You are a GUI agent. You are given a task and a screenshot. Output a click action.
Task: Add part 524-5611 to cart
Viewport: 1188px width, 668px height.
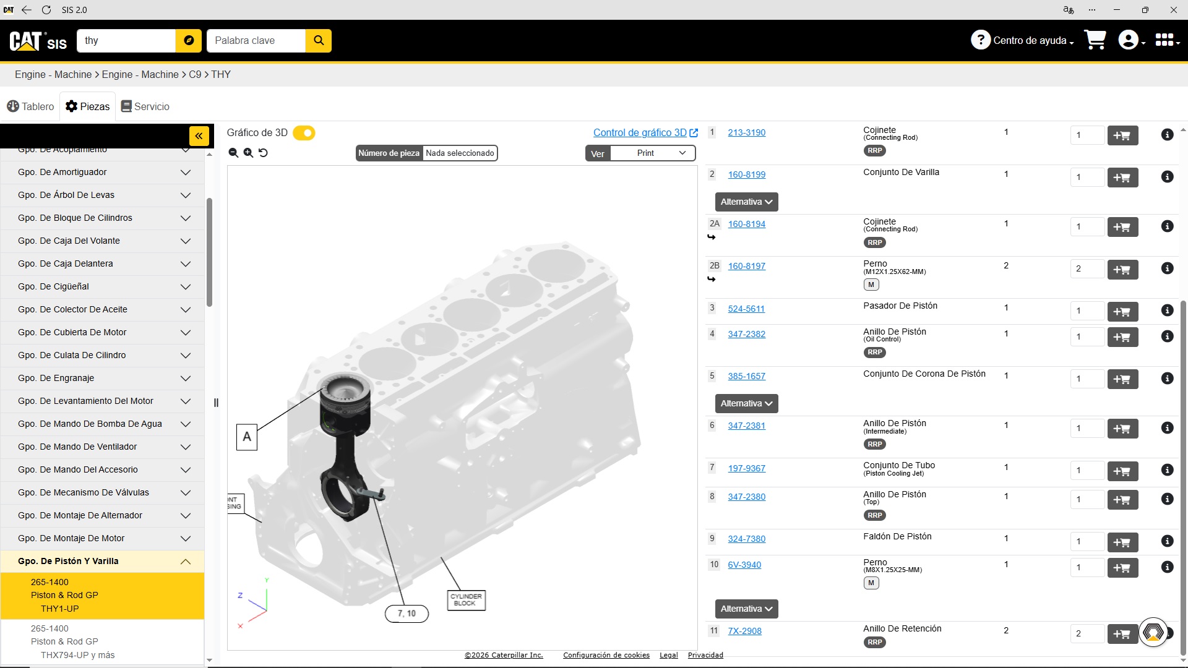click(1122, 311)
